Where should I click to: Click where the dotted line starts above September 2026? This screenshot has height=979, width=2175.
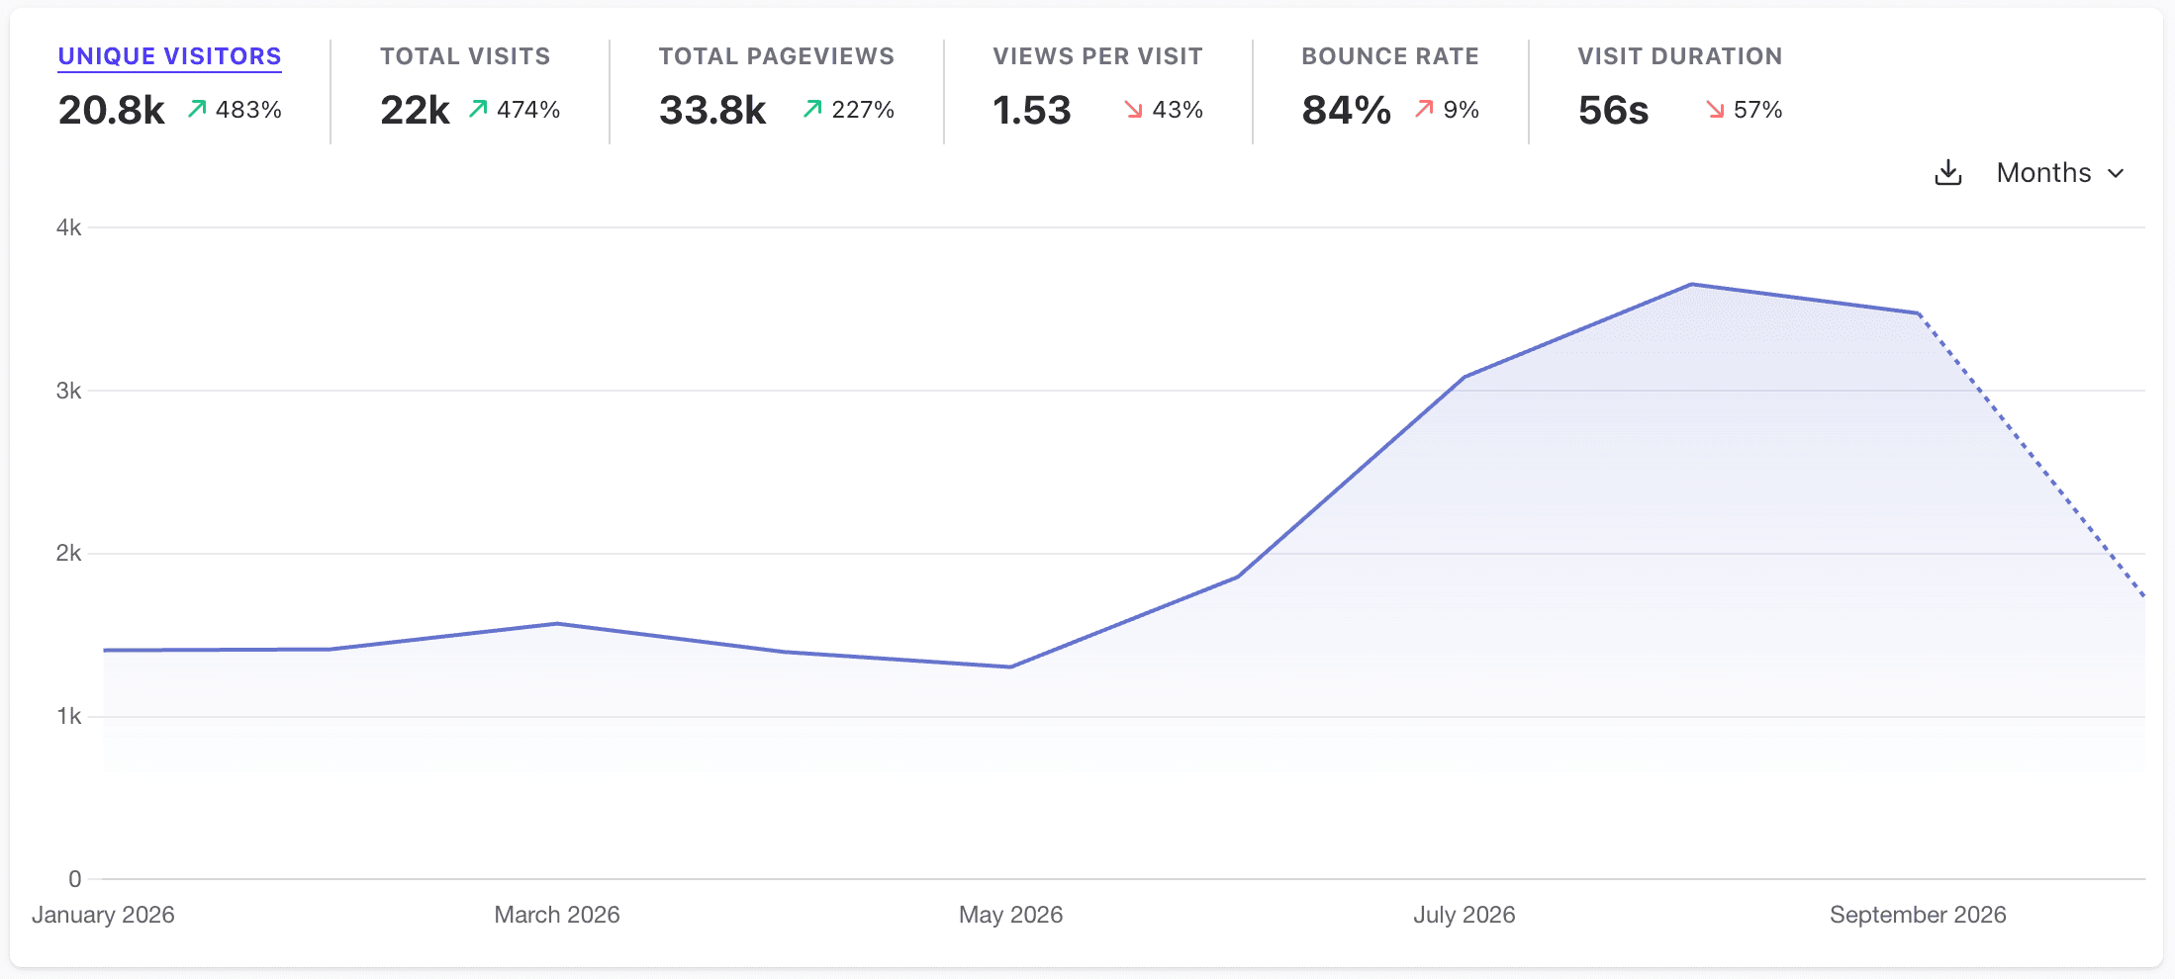(1918, 313)
